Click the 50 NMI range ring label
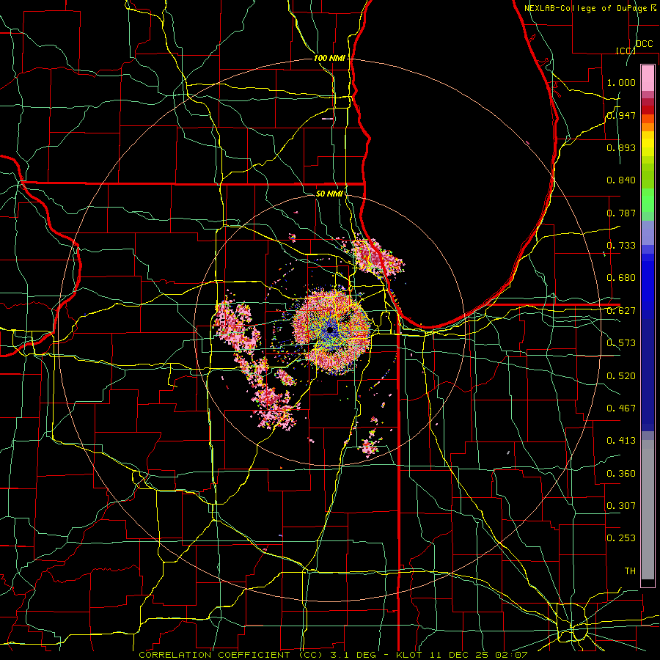 point(329,194)
